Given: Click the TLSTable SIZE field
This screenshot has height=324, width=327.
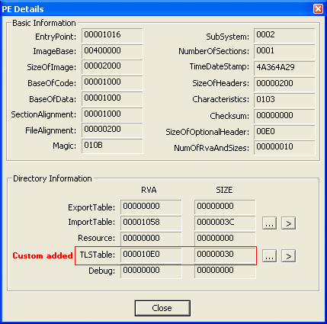Looking at the screenshot, I should 225,255.
